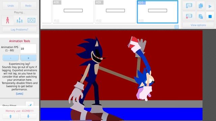This screenshot has width=216, height=121.
Task: Click the frame 409 tween indicator icon
Action: coord(99,21)
